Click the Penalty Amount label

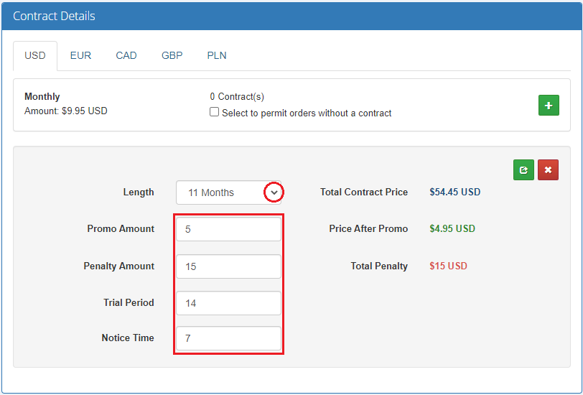[x=118, y=266]
